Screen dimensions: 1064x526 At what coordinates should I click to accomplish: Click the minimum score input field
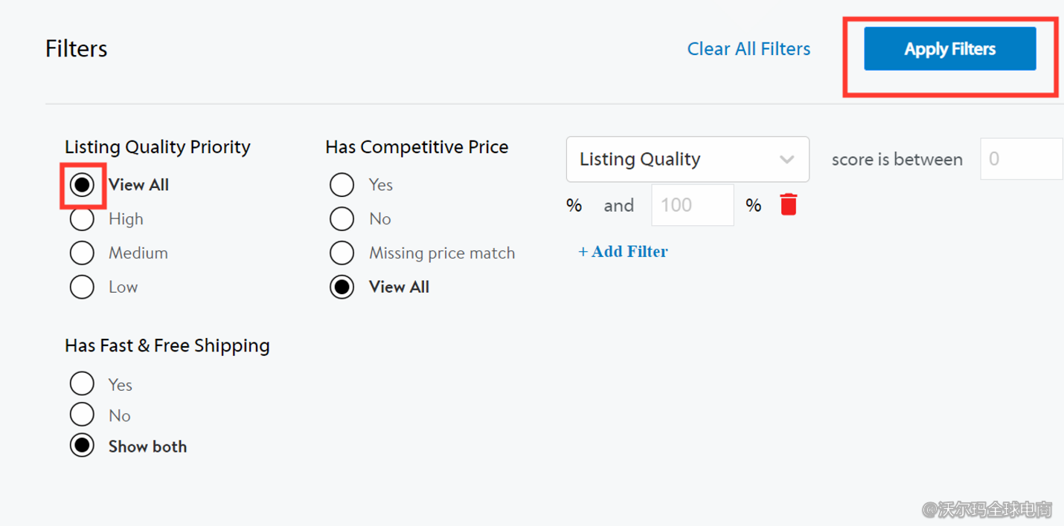(x=1021, y=158)
